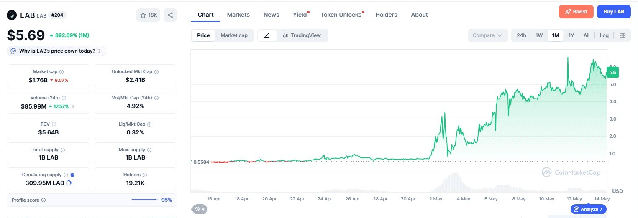Image resolution: width=638 pixels, height=218 pixels.
Task: Click the Profile score 95% progress bar
Action: [144, 200]
